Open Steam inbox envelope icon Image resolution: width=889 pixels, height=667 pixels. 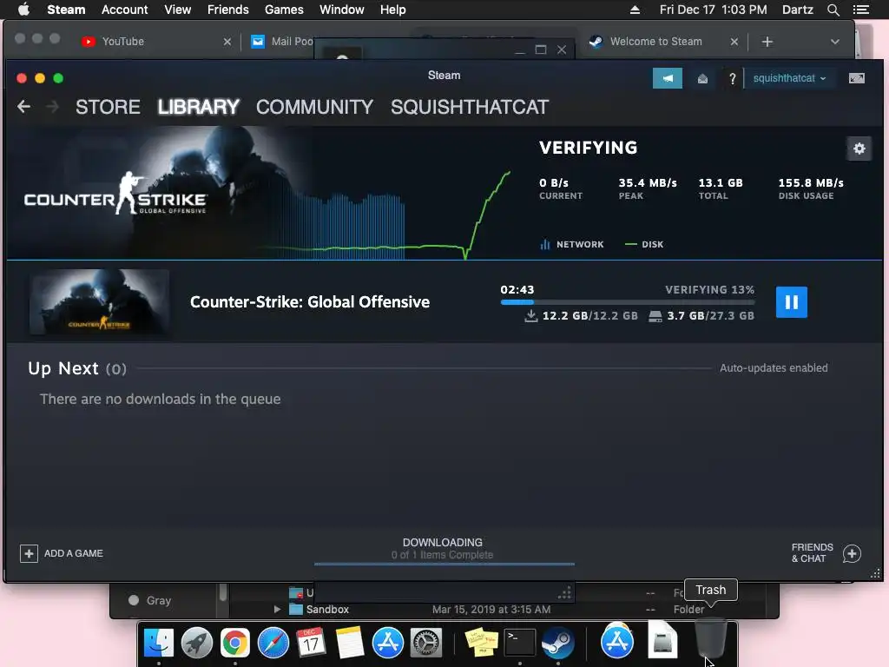click(702, 78)
